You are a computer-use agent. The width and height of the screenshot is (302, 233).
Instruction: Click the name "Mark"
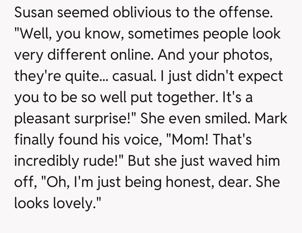[271, 118]
